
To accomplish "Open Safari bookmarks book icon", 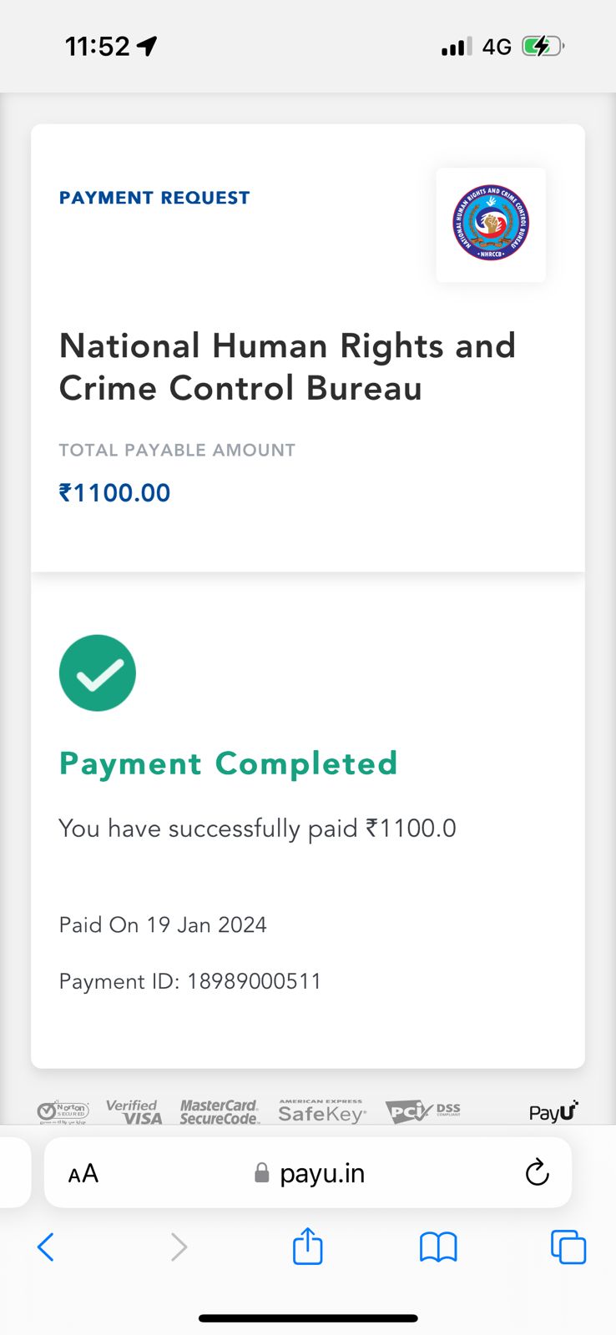I will [x=438, y=1247].
